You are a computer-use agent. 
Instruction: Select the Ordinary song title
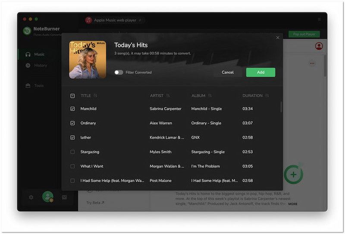(88, 123)
